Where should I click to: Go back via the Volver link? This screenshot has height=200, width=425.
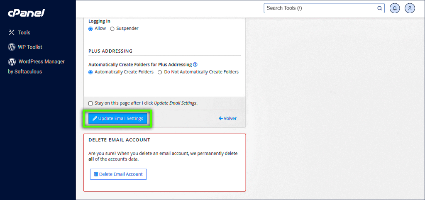coord(227,118)
